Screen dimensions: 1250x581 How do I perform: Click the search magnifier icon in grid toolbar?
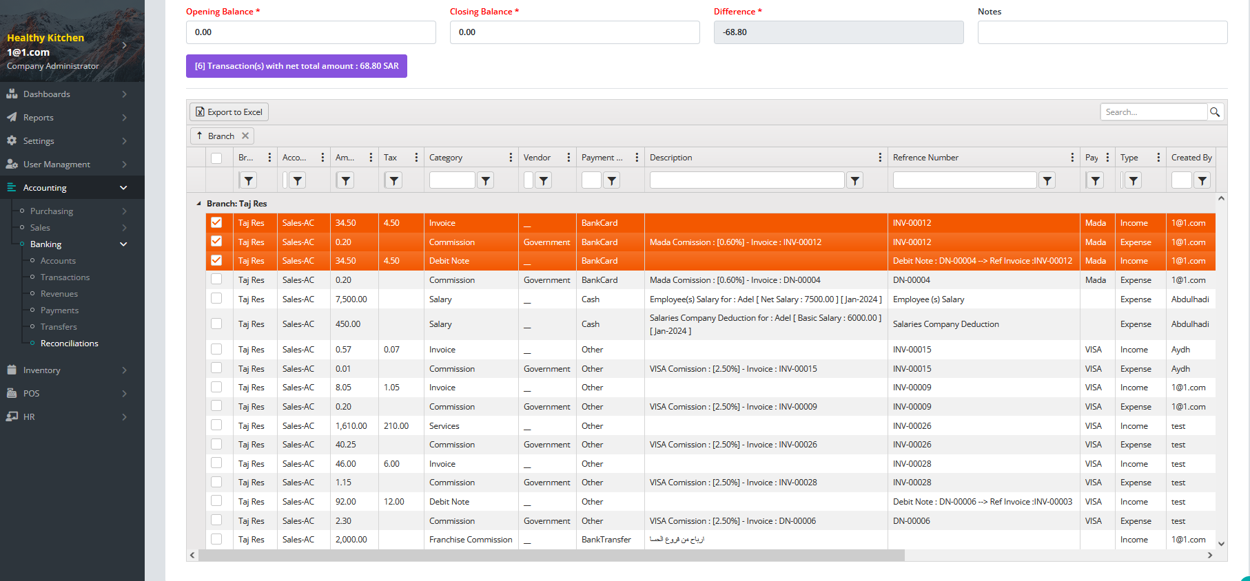(1215, 112)
